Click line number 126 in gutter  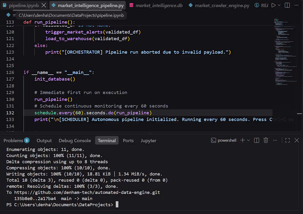click(x=10, y=73)
